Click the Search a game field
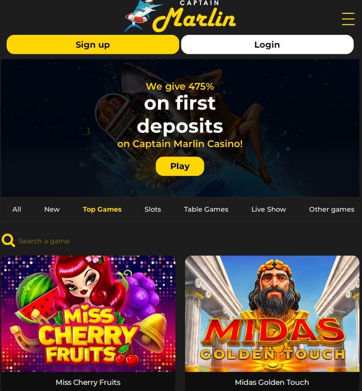 [100, 241]
